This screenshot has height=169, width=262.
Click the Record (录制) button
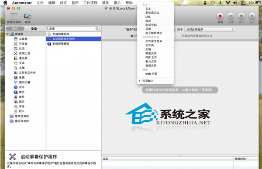[220, 16]
